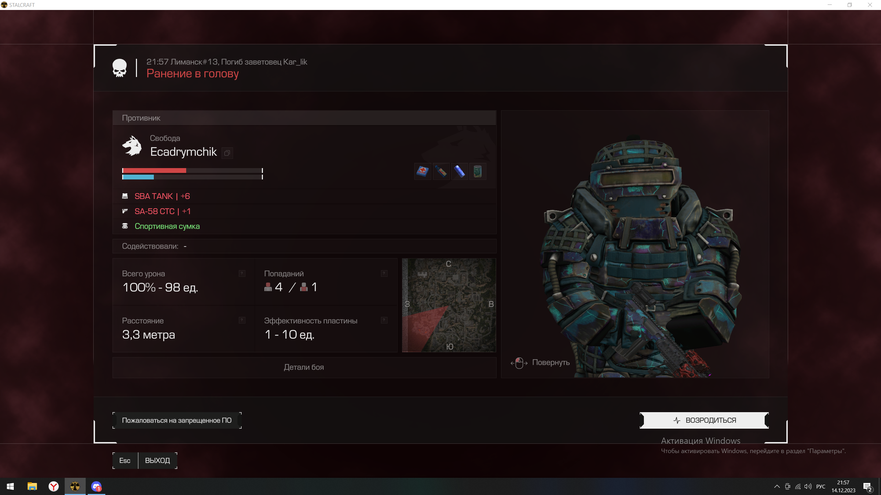Report cheats via Пожаловаться на запрещенное ПО
This screenshot has height=495, width=881.
(177, 420)
